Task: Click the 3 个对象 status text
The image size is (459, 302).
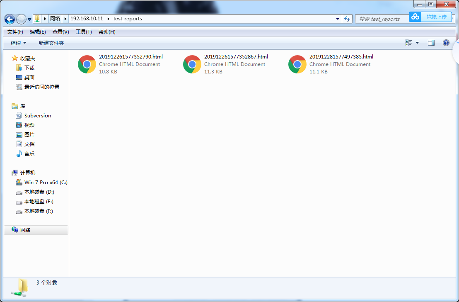Action: [47, 283]
